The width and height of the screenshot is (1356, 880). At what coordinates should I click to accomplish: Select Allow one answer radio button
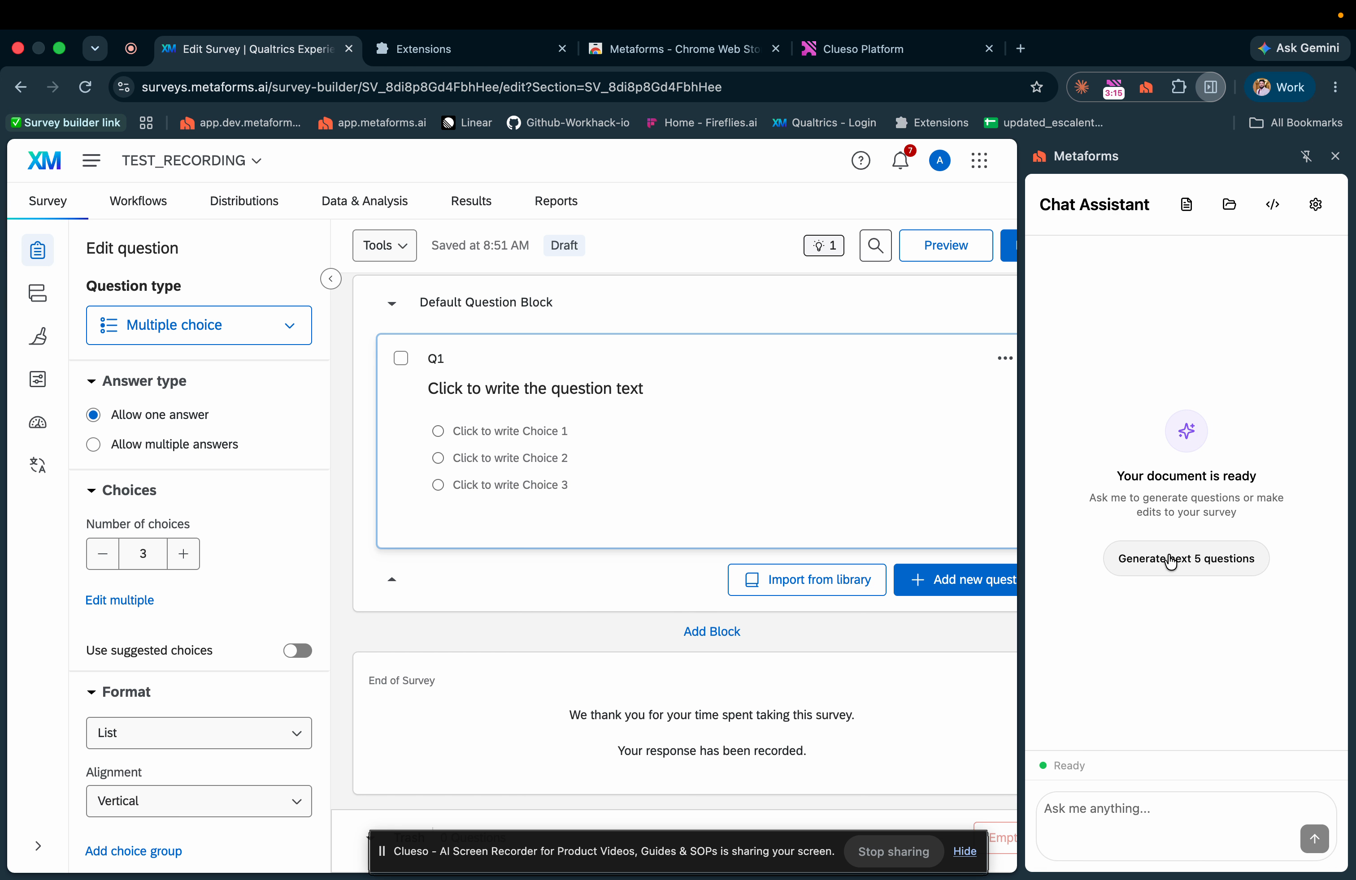(x=93, y=414)
